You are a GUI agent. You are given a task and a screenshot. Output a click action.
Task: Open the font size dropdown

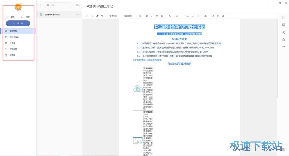pyautogui.click(x=141, y=16)
